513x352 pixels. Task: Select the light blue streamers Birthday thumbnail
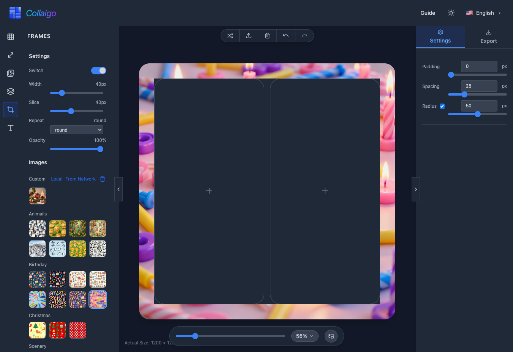(x=37, y=300)
